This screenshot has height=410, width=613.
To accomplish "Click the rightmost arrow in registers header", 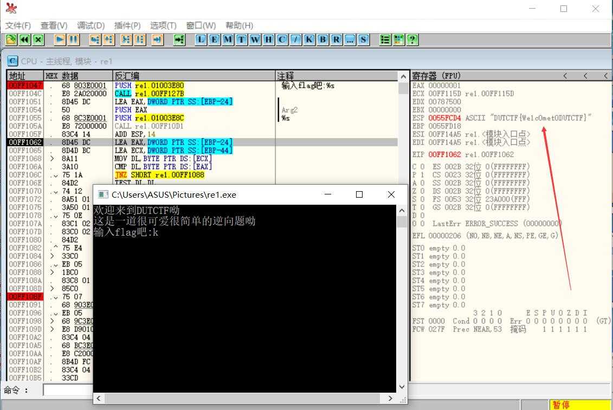I will pos(605,76).
